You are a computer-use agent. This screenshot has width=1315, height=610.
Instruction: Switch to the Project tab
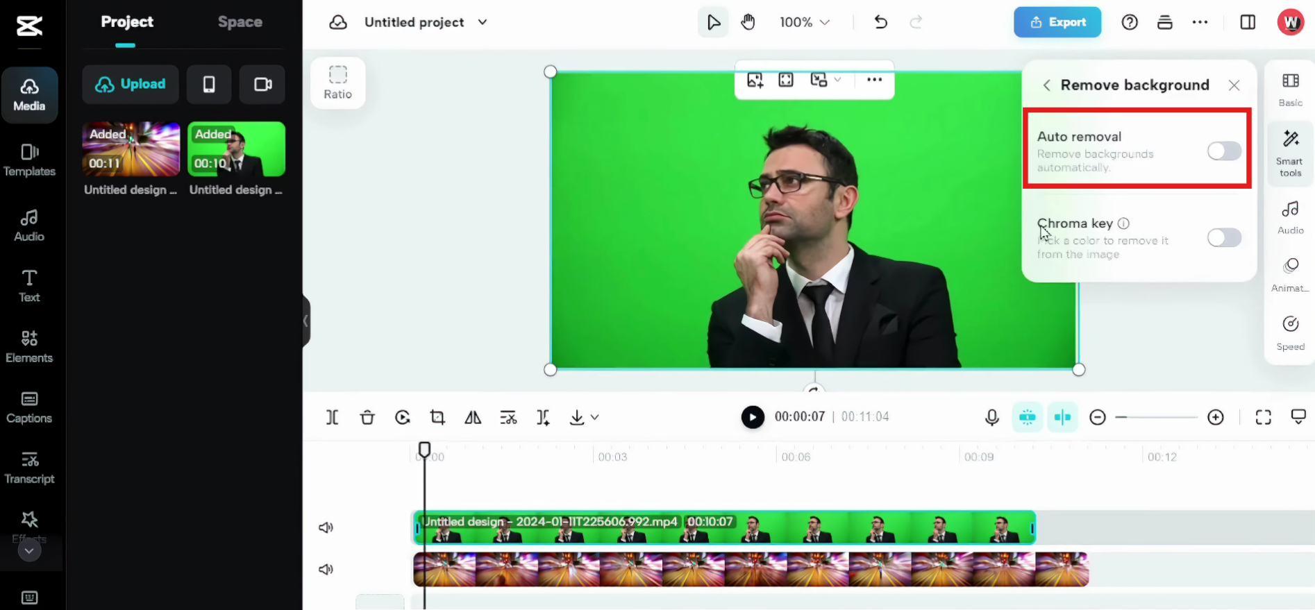(x=127, y=22)
